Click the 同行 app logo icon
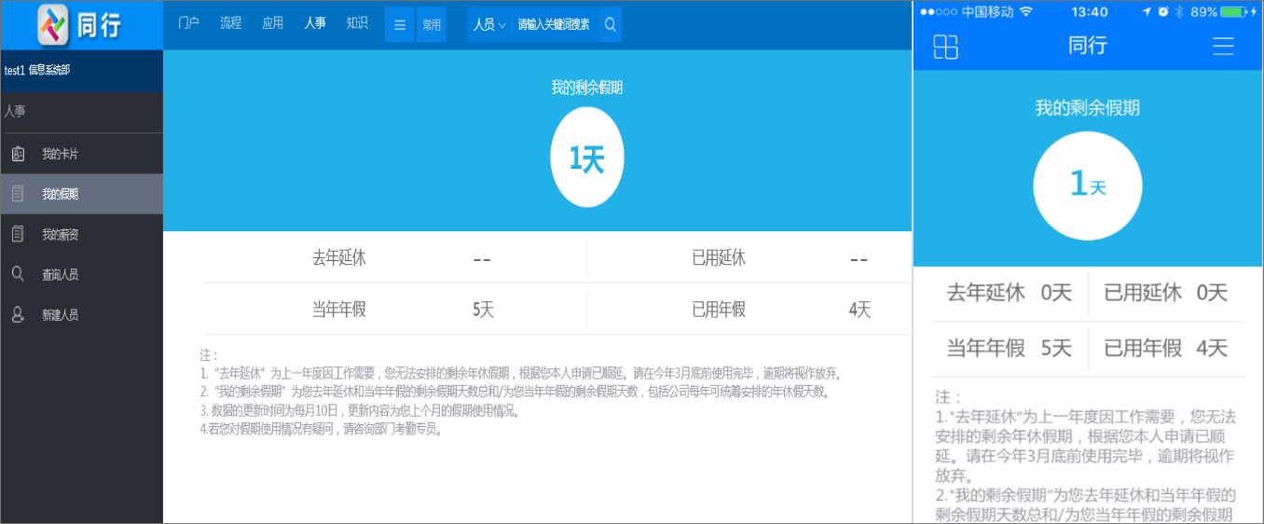The height and width of the screenshot is (524, 1264). (x=55, y=25)
